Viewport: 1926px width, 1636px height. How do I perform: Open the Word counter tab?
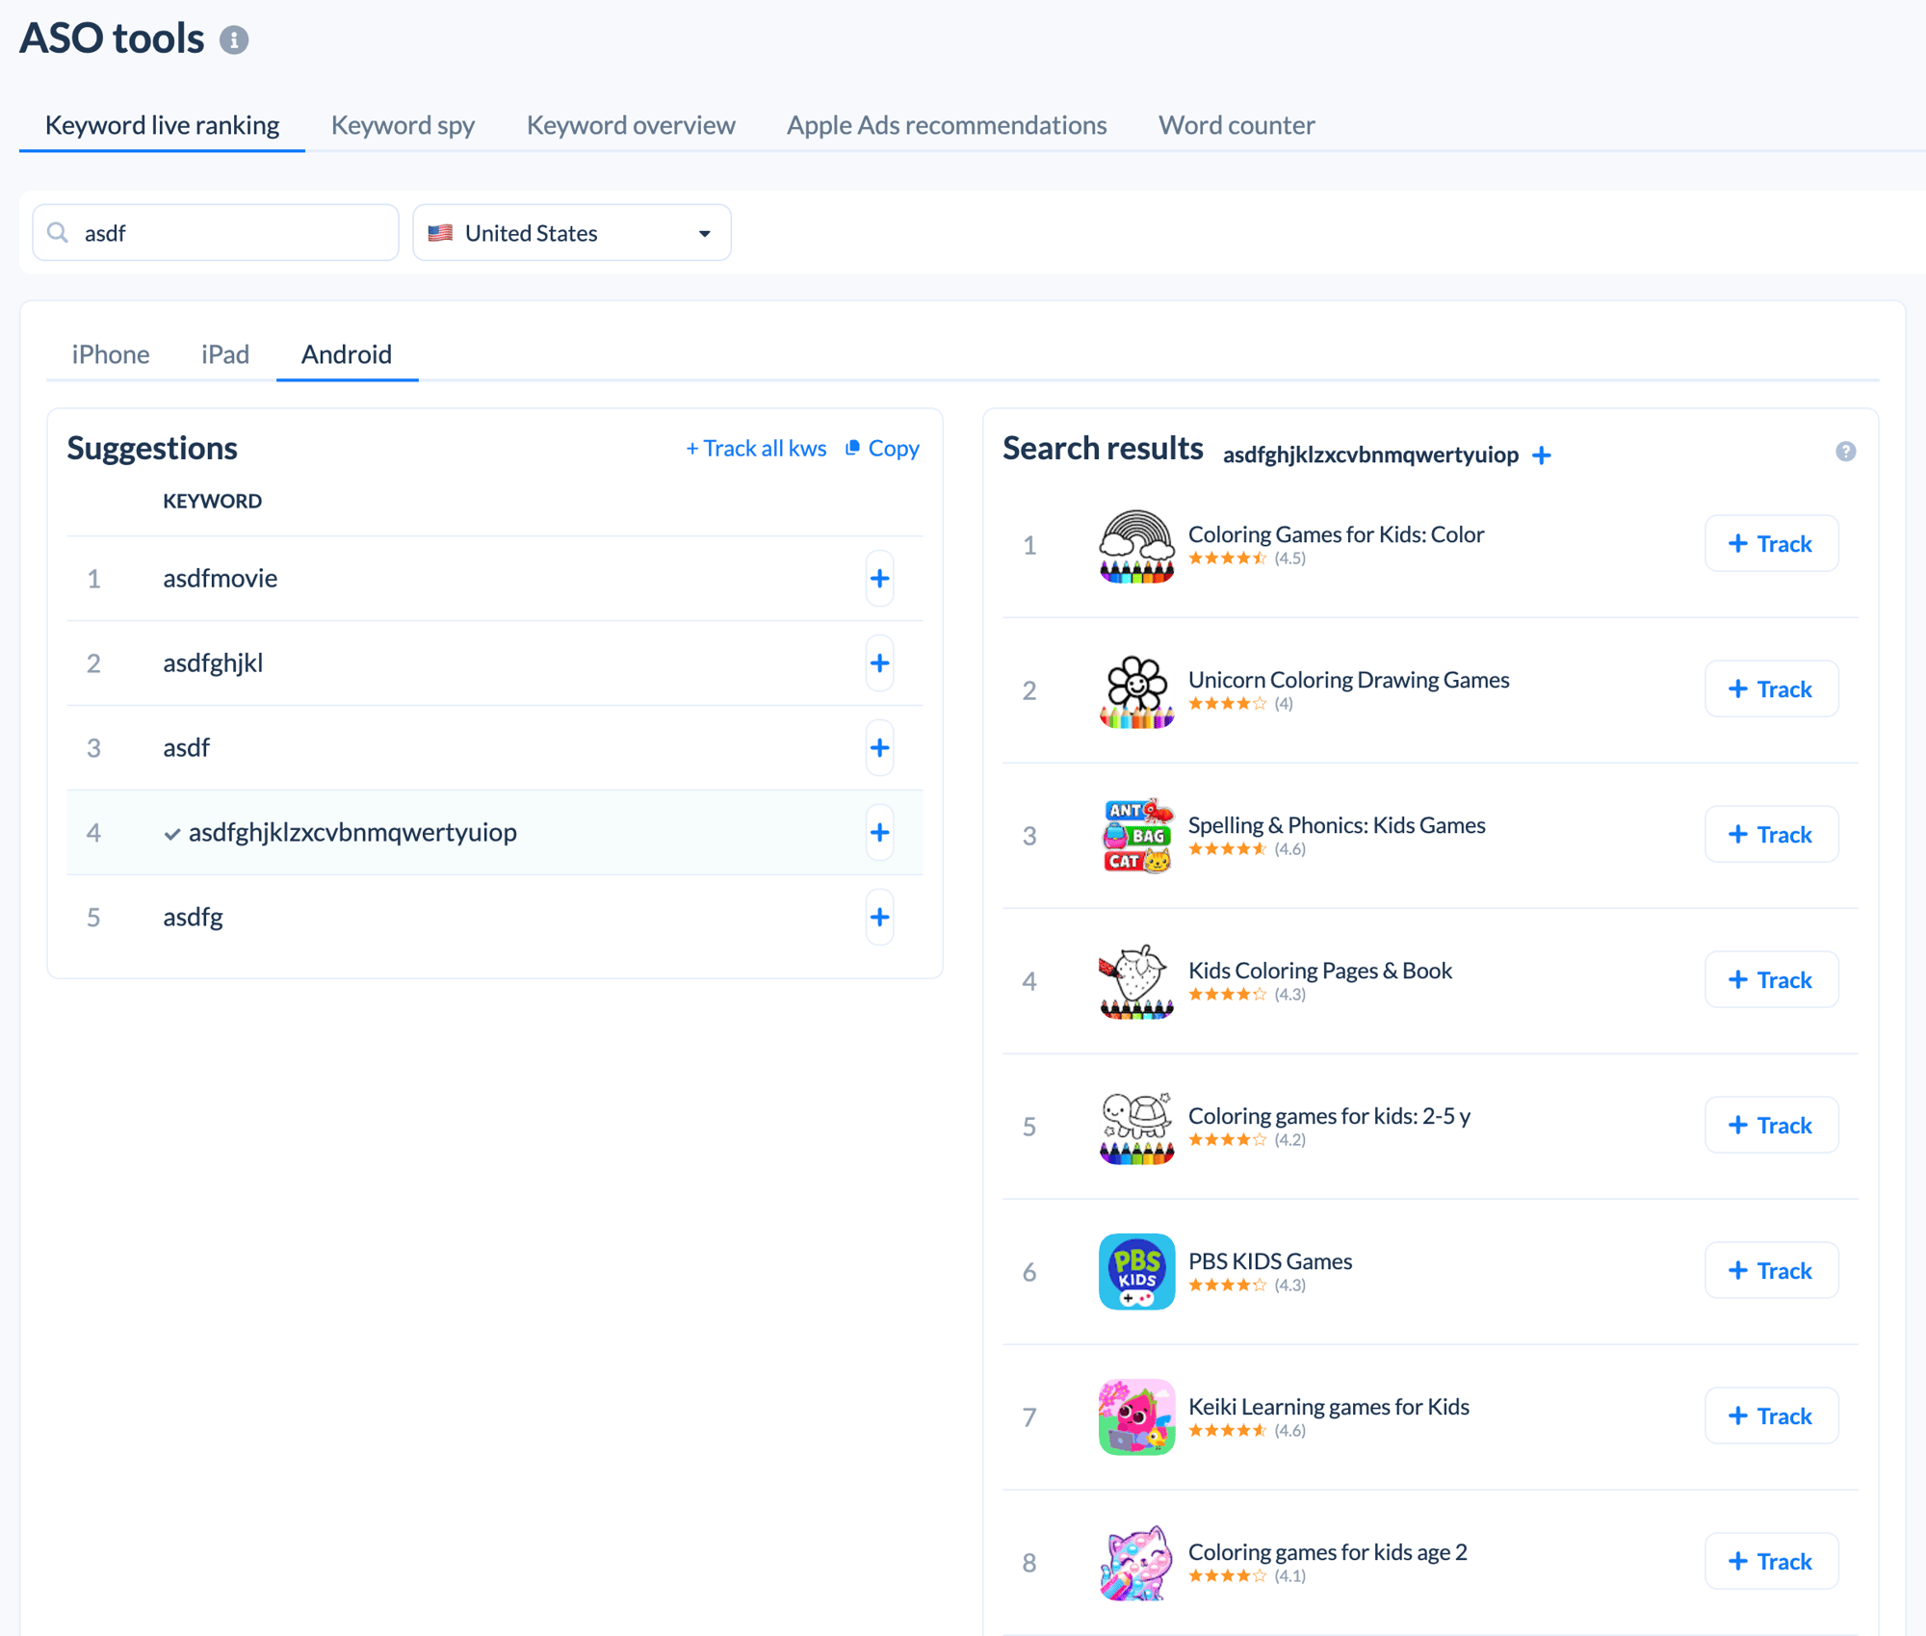coord(1236,125)
